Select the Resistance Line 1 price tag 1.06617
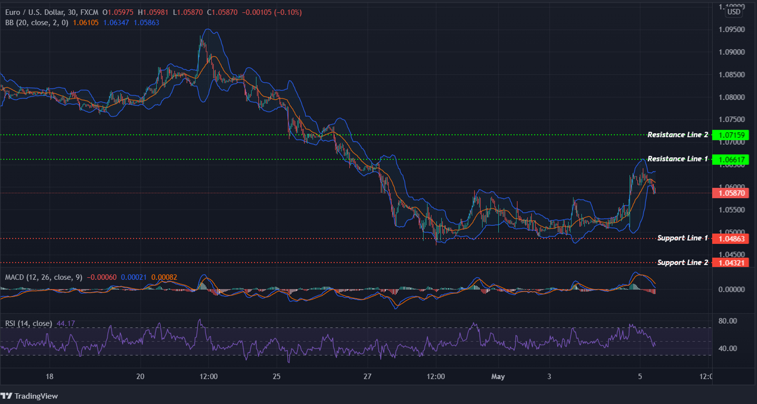Viewport: 757px width, 404px height. tap(731, 159)
